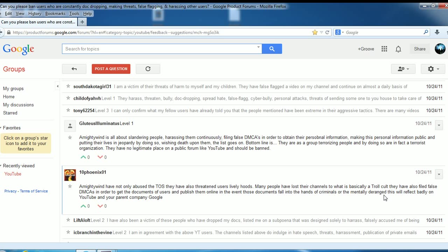Star the 10phoenix01 post
448x252 pixels.
click(x=70, y=187)
